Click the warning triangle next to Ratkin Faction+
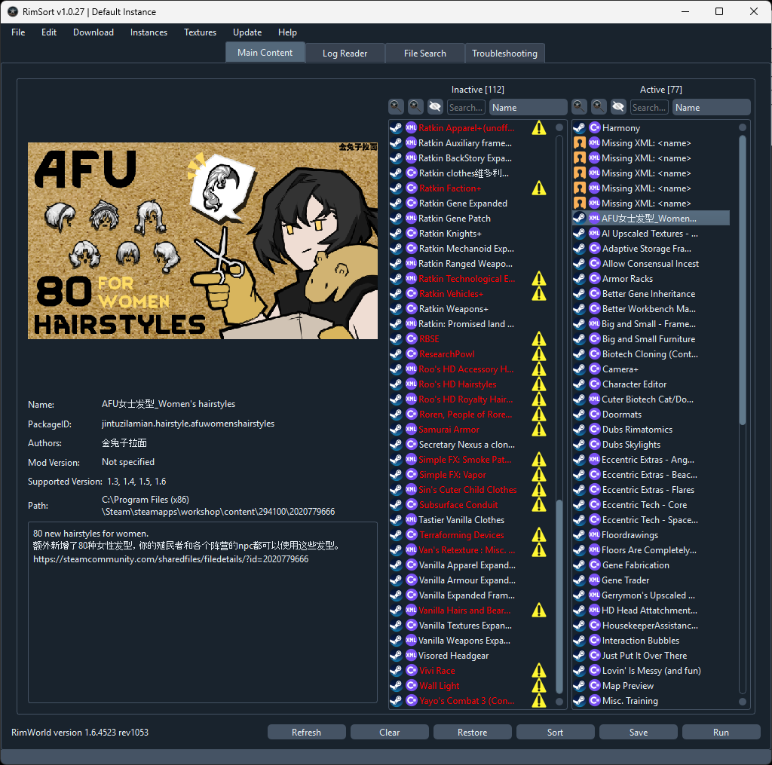The width and height of the screenshot is (772, 765). click(x=539, y=188)
